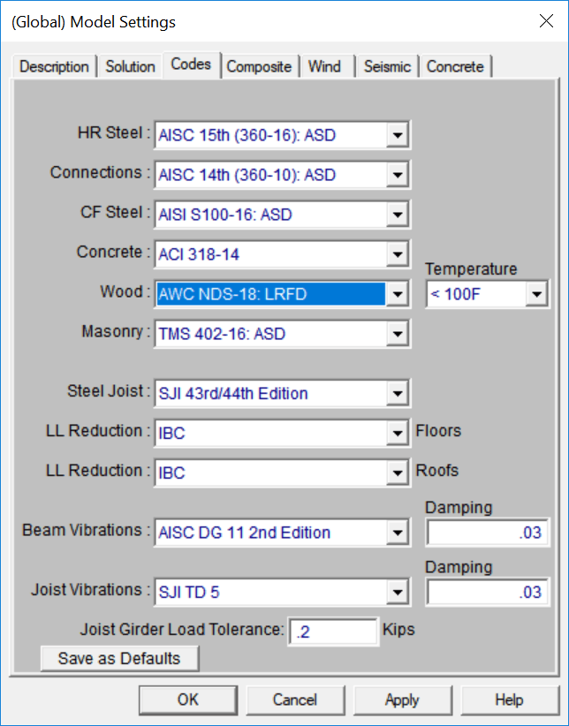Close the Model Settings window
Image resolution: width=569 pixels, height=726 pixels.
[x=547, y=21]
